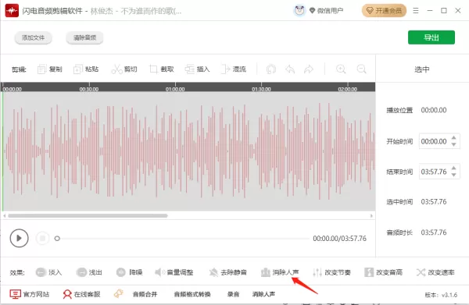
Task: Select the 剪切 cut scissors tool
Action: pos(124,69)
